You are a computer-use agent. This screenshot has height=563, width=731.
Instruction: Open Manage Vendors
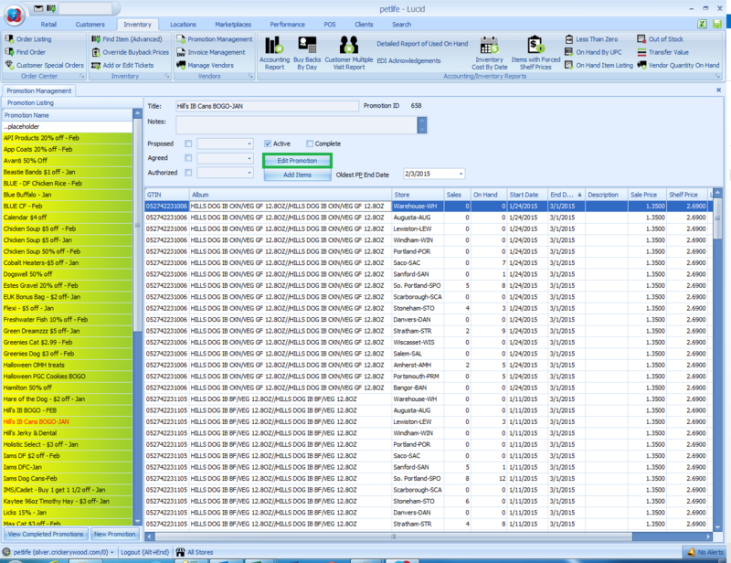205,65
